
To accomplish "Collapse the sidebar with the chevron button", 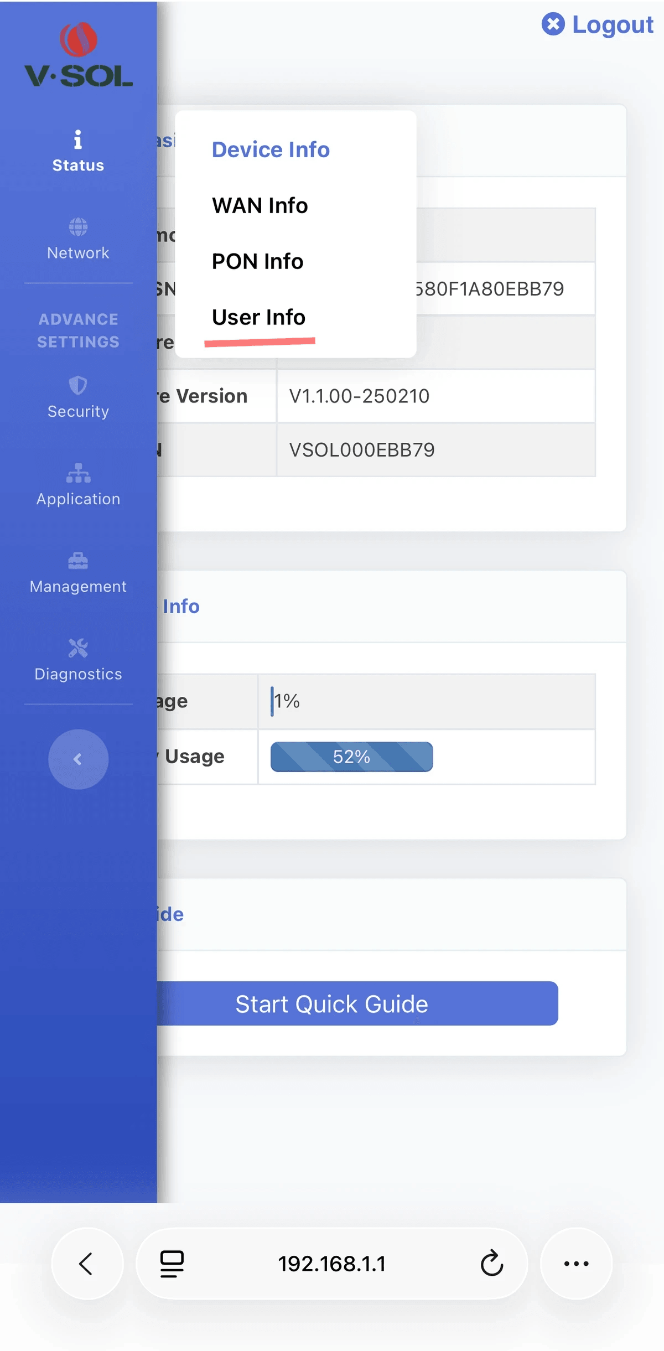I will [x=78, y=759].
